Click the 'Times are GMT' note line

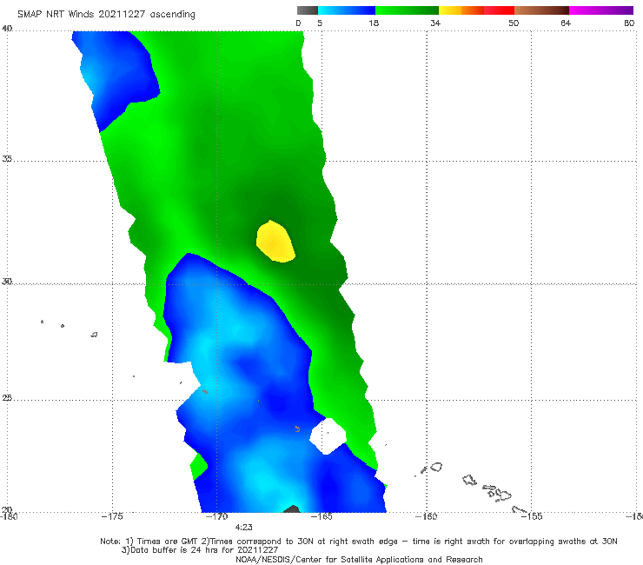coord(359,542)
